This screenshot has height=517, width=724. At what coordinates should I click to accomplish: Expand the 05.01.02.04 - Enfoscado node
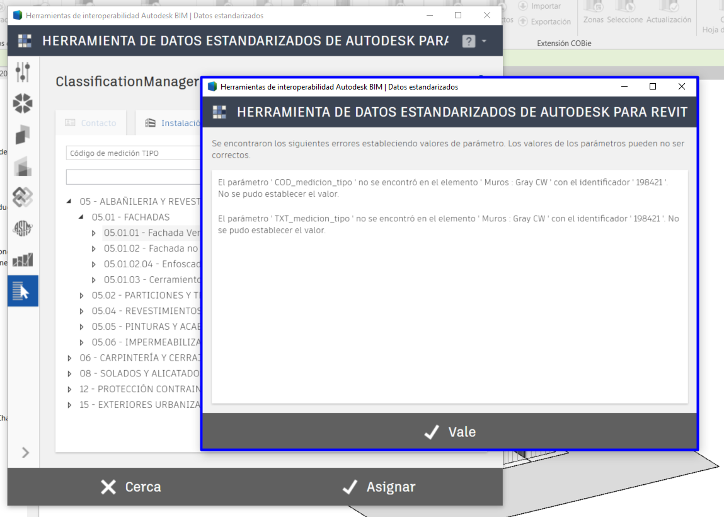tap(94, 264)
